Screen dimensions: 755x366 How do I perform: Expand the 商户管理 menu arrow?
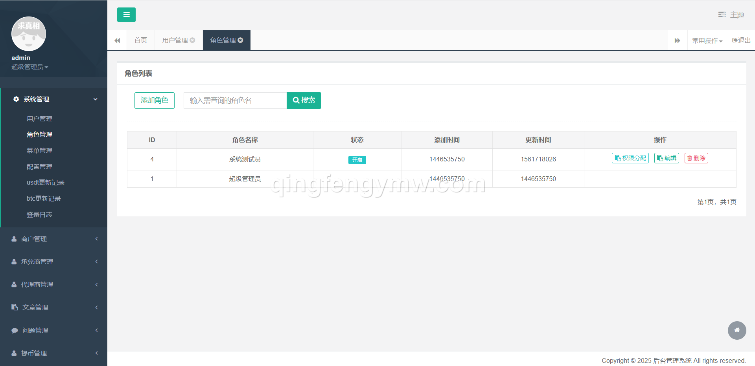pos(96,239)
